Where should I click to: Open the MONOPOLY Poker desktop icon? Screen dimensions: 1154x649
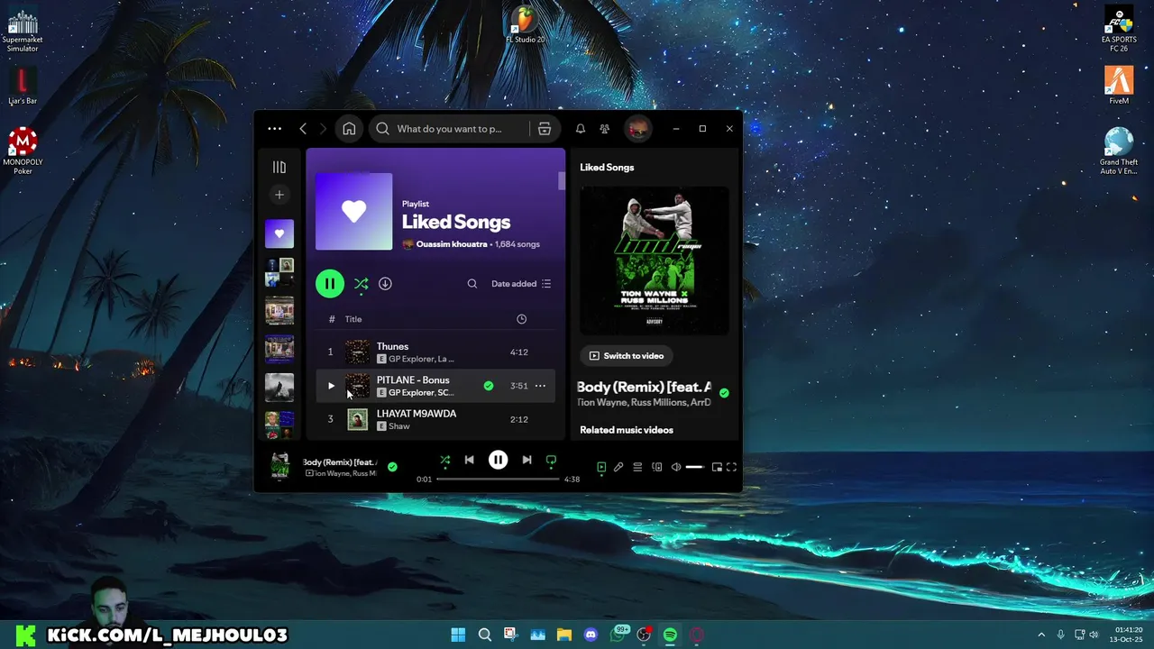[23, 151]
